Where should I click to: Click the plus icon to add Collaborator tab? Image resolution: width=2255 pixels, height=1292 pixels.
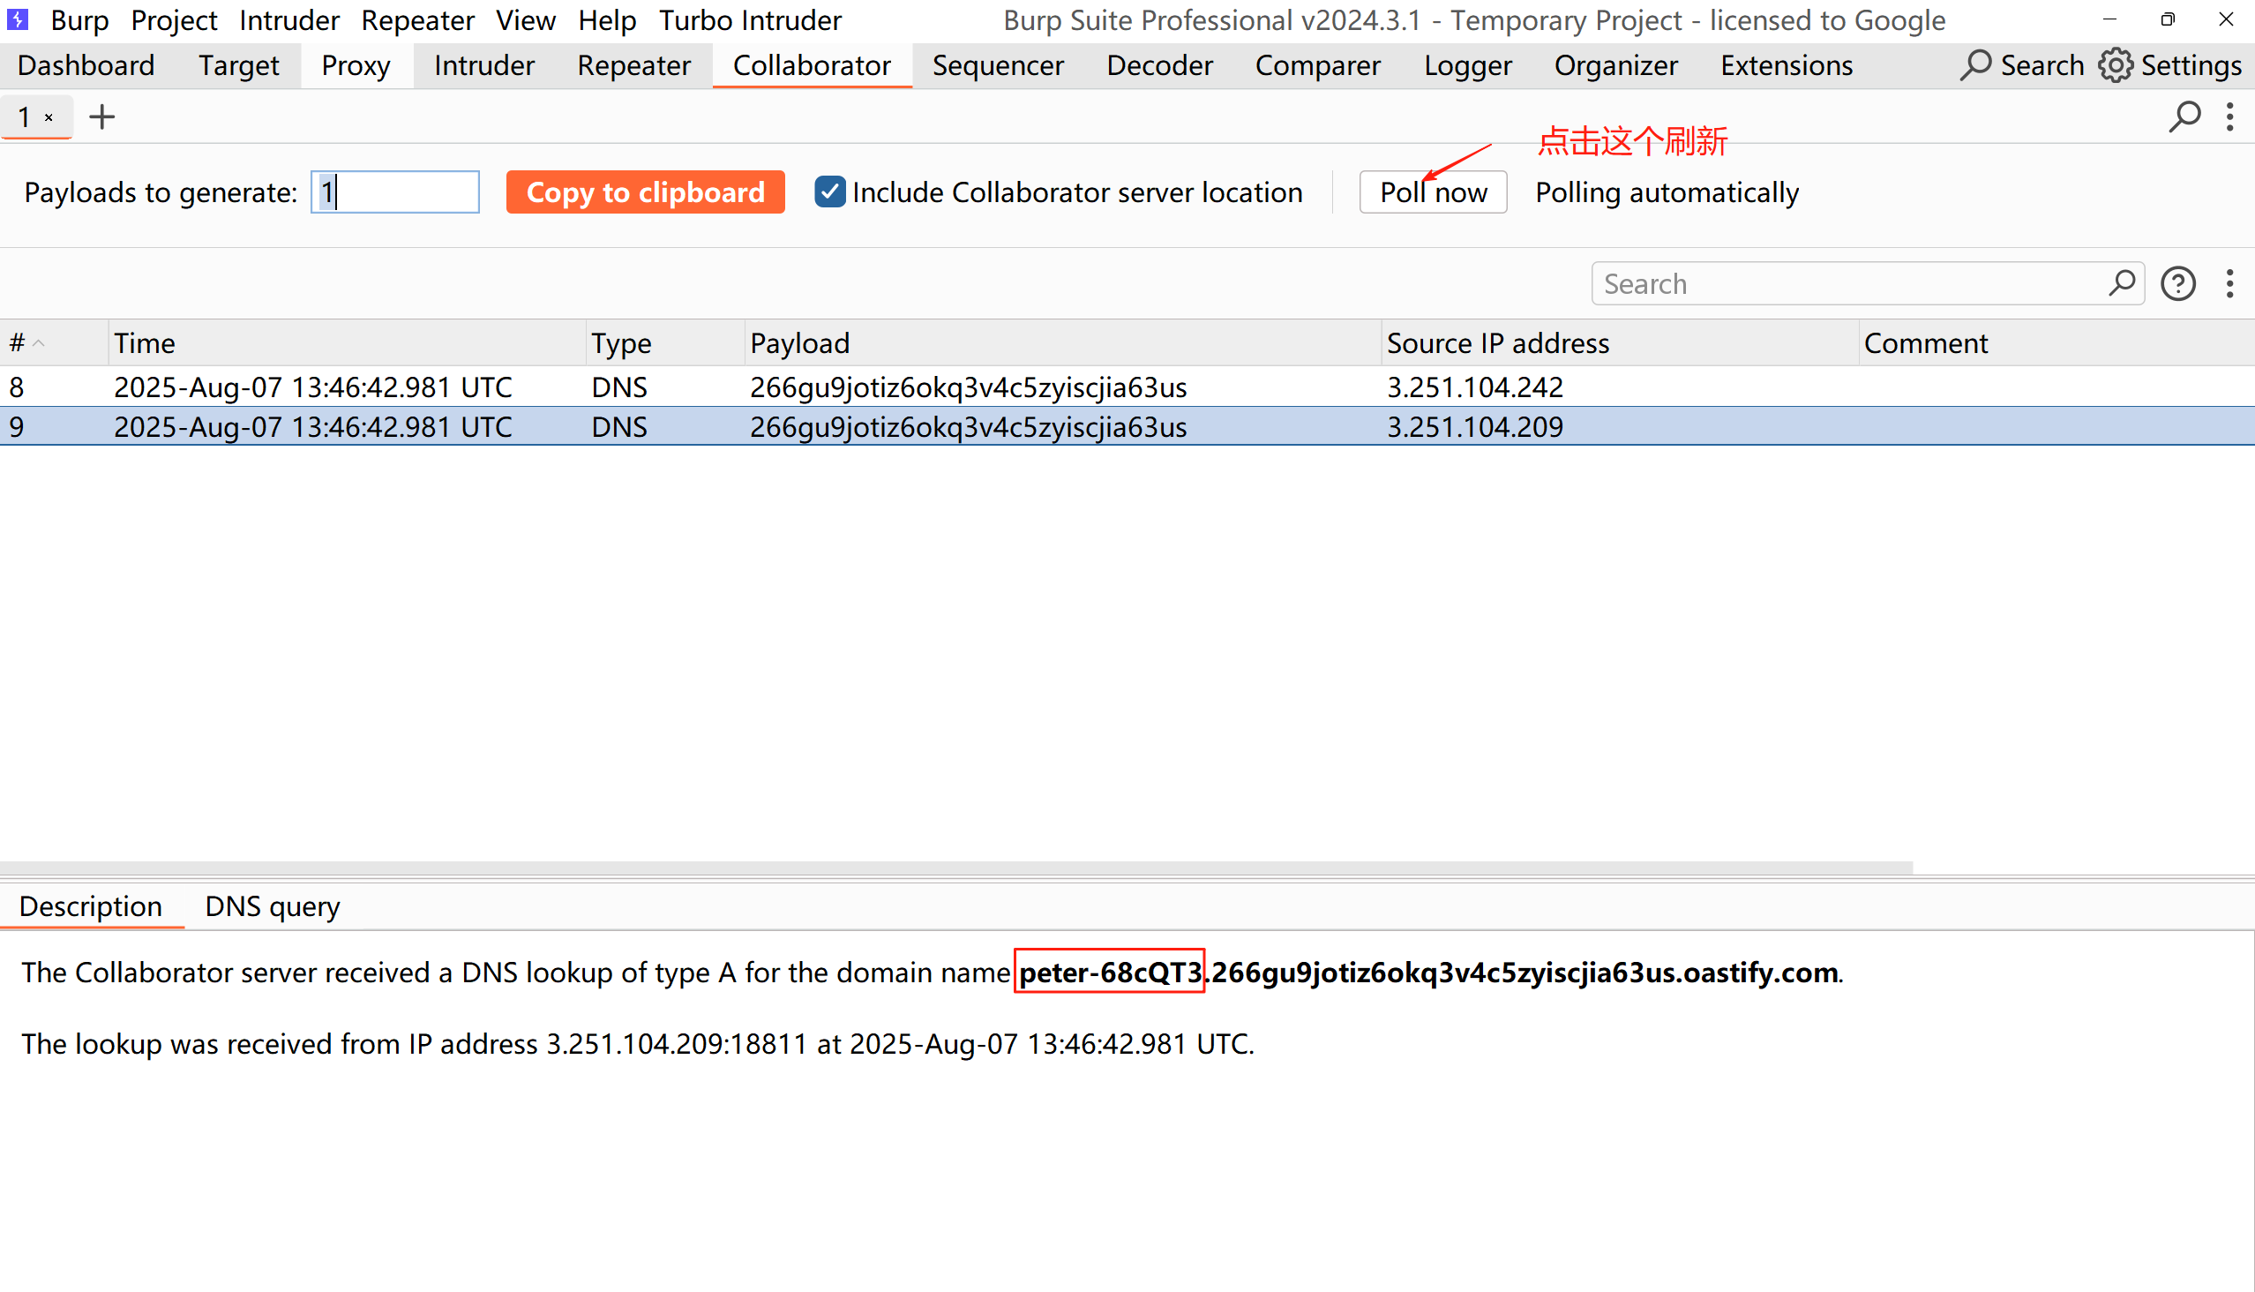coord(102,116)
